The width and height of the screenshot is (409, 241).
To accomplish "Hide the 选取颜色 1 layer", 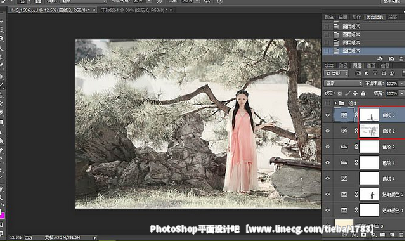I will coord(328,210).
